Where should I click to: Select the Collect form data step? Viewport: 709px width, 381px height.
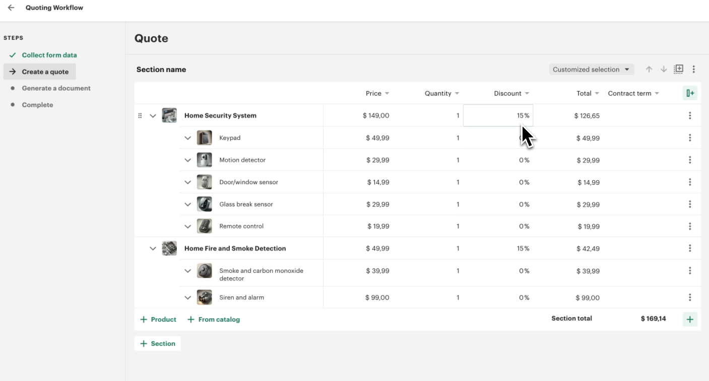click(x=49, y=55)
